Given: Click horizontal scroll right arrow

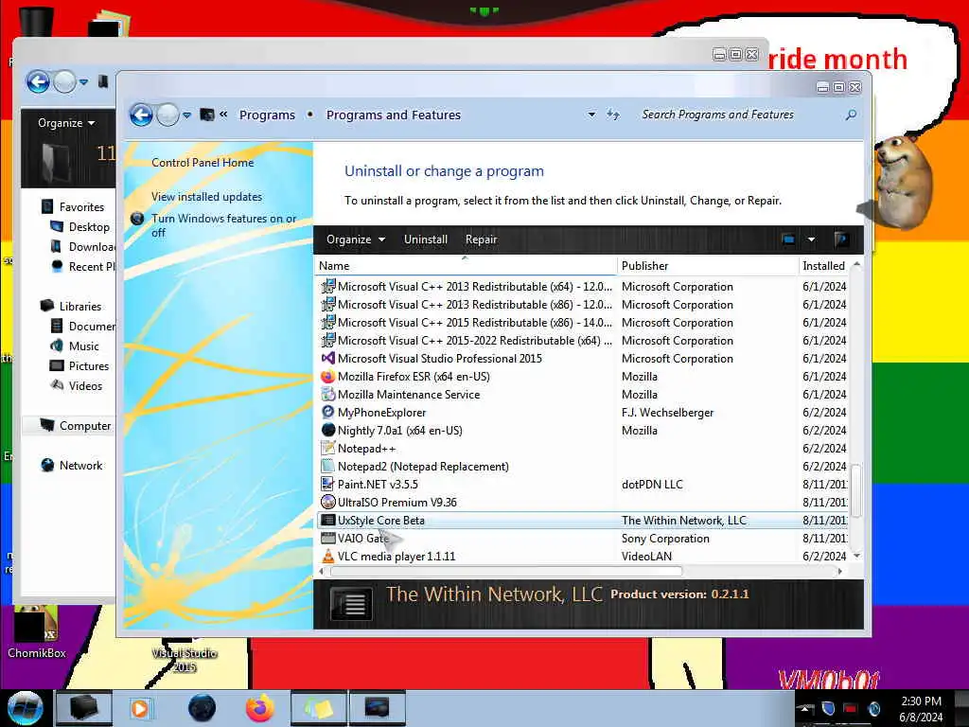Looking at the screenshot, I should point(839,571).
